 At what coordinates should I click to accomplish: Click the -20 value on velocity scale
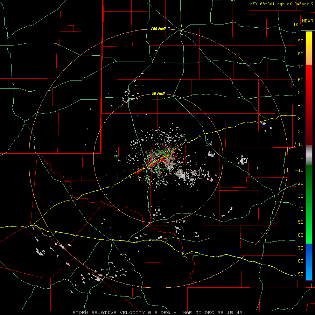[299, 183]
